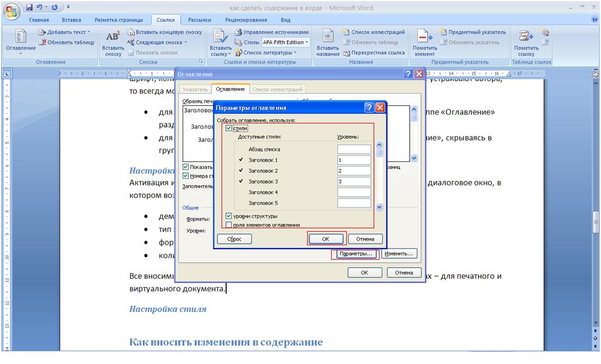Open Рассылки ribbon tab

pyautogui.click(x=199, y=20)
